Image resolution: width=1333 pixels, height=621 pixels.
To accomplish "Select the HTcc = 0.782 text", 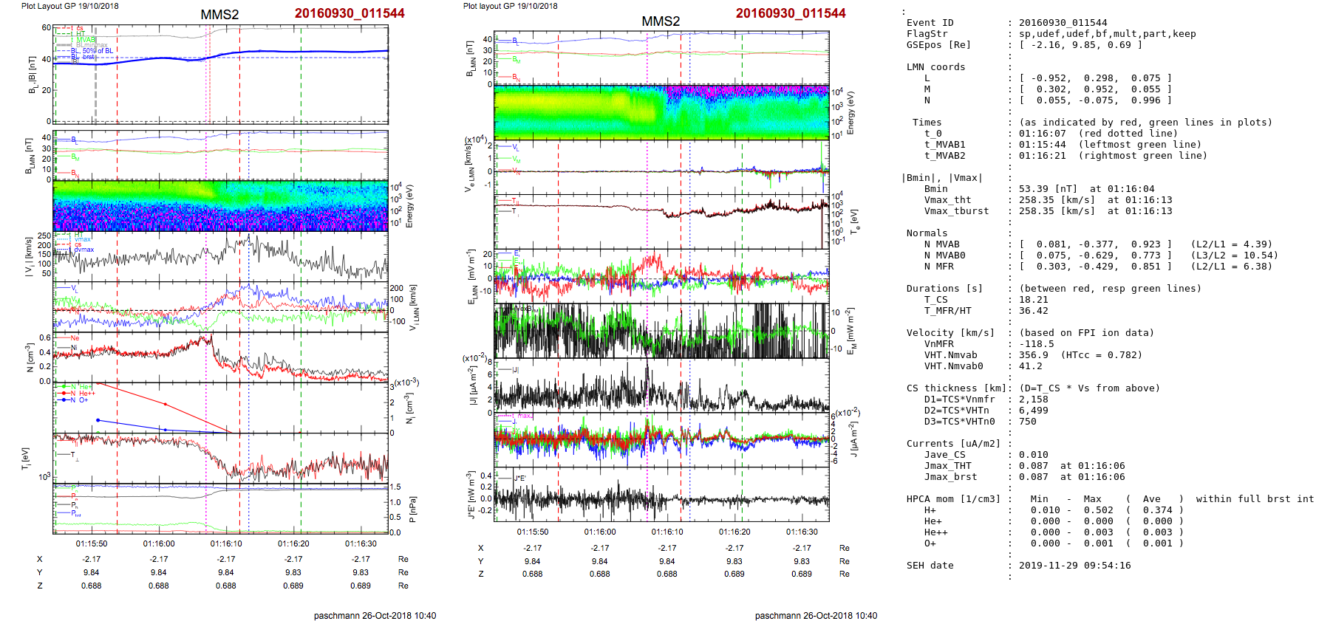I will [x=1101, y=355].
